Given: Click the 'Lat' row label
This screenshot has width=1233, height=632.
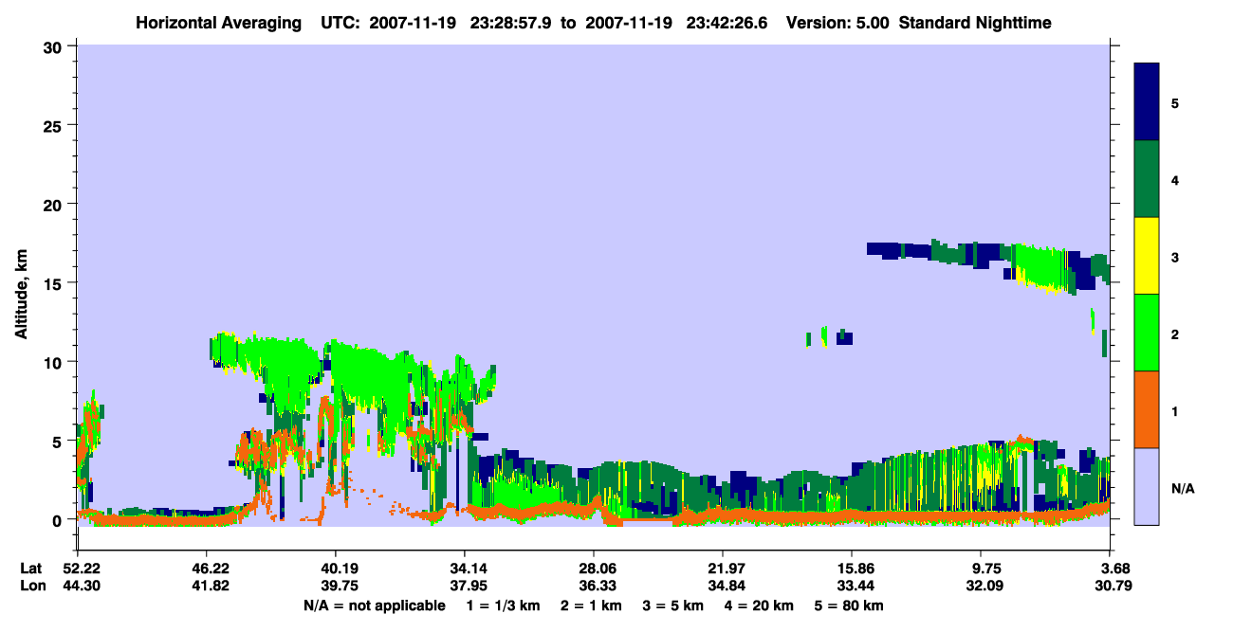Looking at the screenshot, I should click(x=31, y=569).
